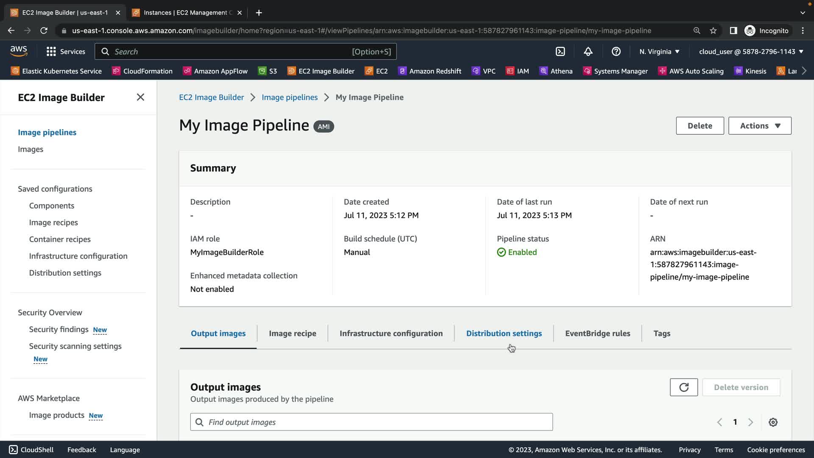Open the EventBridge rules tab

(597, 333)
